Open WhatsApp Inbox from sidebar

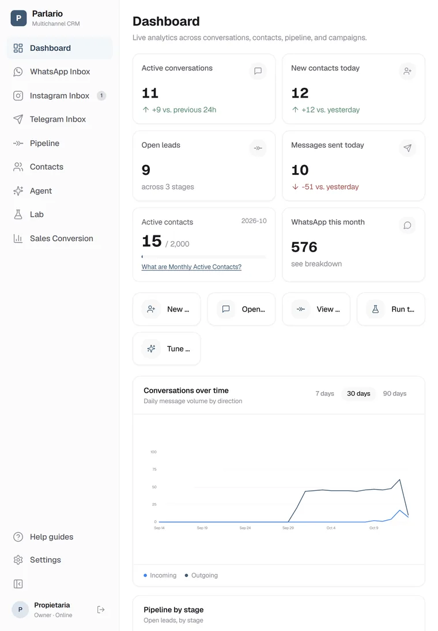point(59,72)
